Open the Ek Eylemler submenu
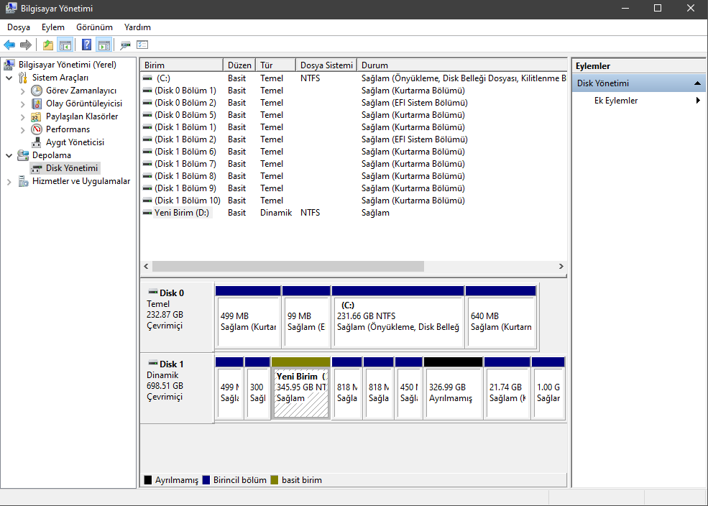 [616, 101]
